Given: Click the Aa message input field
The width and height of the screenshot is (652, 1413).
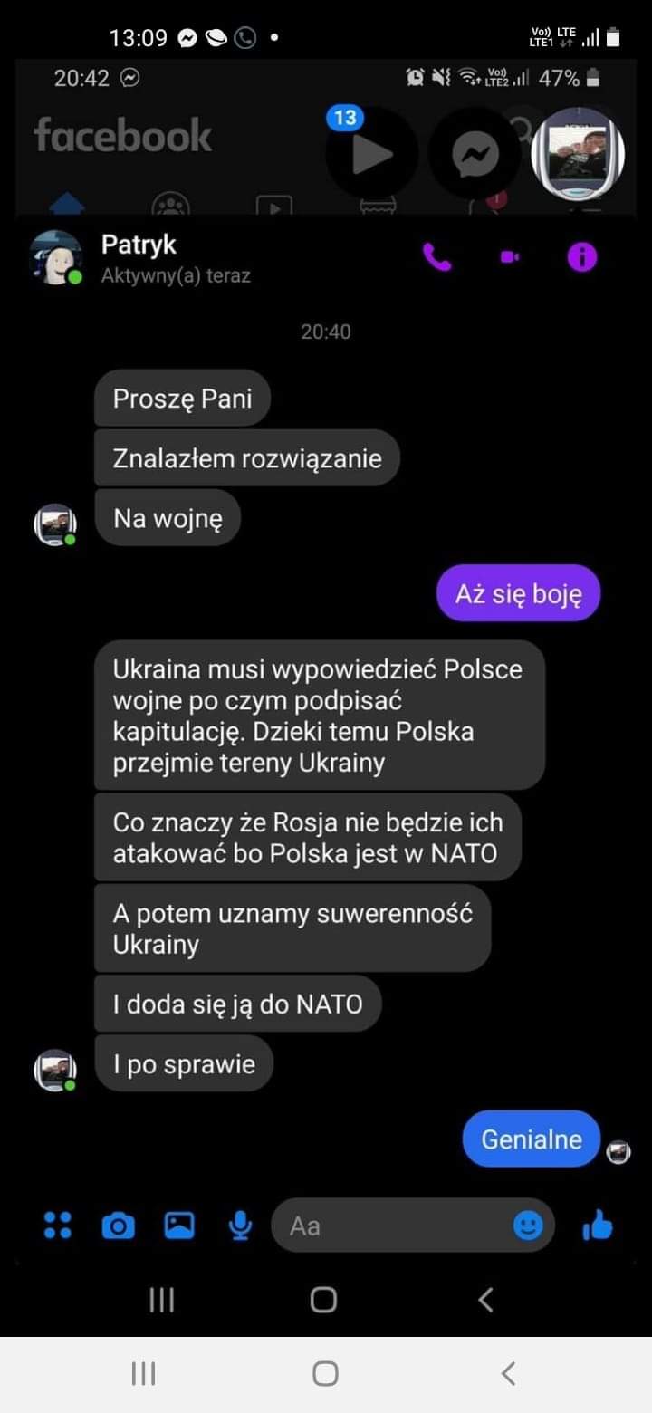Looking at the screenshot, I should tap(413, 1226).
